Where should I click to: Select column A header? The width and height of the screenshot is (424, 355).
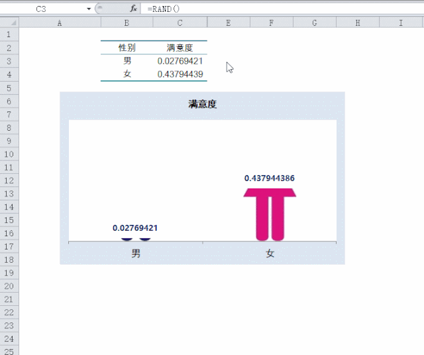pyautogui.click(x=60, y=23)
